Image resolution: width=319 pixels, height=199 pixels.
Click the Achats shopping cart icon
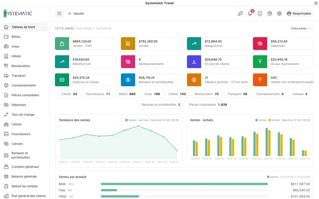click(128, 43)
